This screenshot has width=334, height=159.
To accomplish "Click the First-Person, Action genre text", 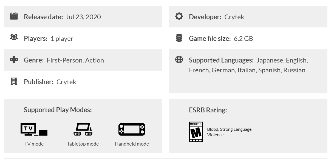I will tap(75, 60).
